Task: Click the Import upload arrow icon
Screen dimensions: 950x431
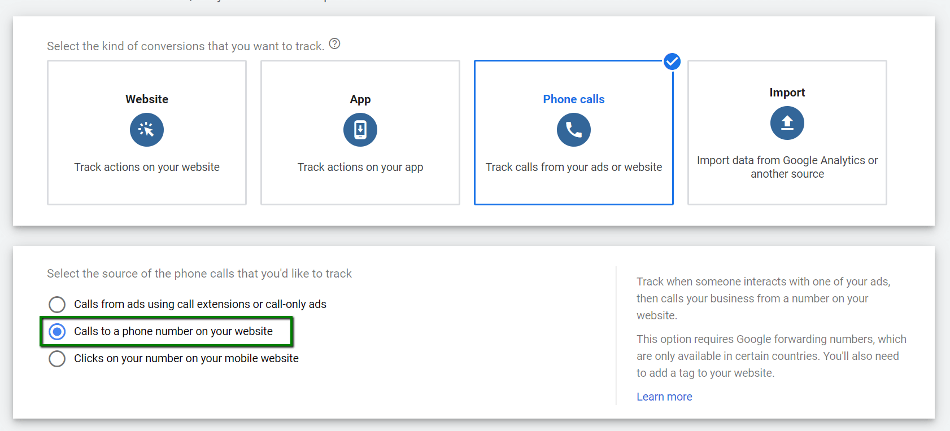Action: click(787, 123)
